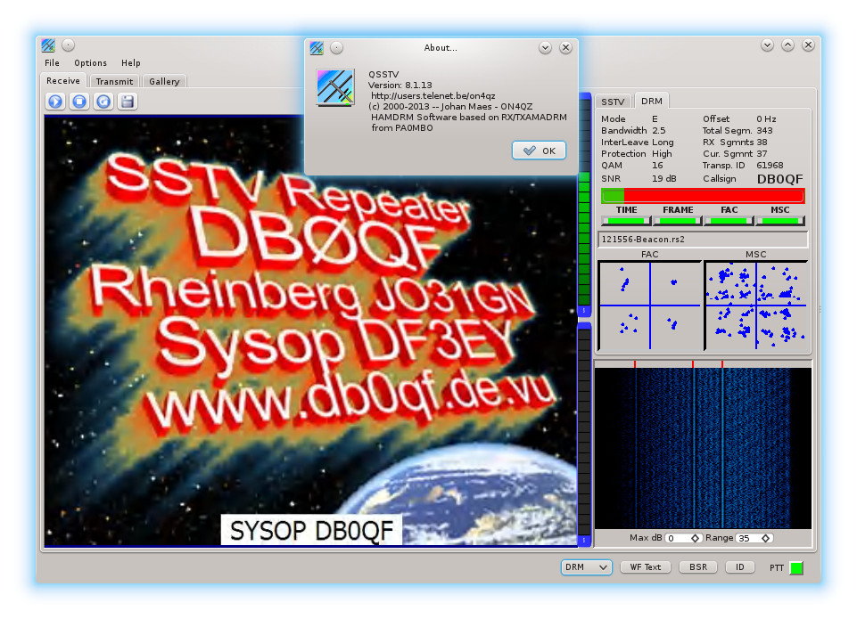Switch to the Transmit tab
The height and width of the screenshot is (619, 857).
114,81
